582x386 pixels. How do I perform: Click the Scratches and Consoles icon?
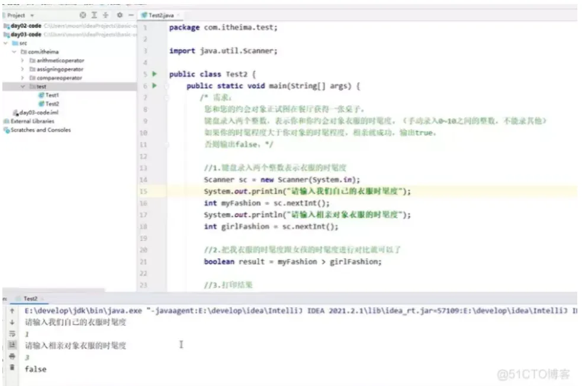(x=7, y=130)
